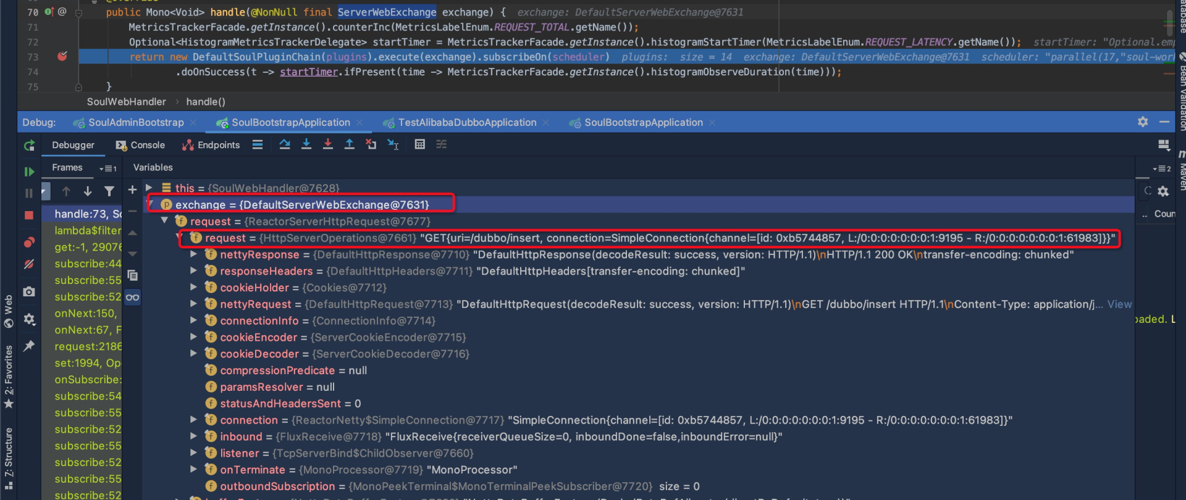Expand the 'this' variable node
Image resolution: width=1186 pixels, height=500 pixels.
(149, 188)
